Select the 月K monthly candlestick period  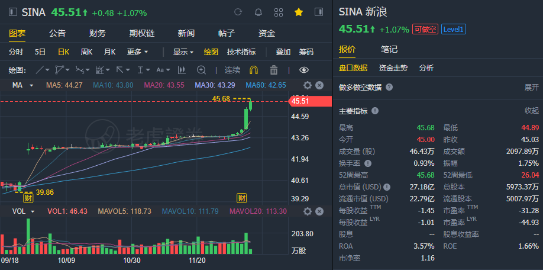point(110,52)
